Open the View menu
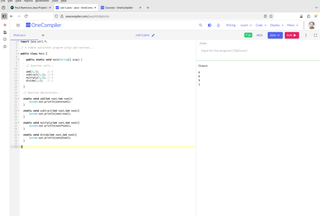 tap(18, 1)
